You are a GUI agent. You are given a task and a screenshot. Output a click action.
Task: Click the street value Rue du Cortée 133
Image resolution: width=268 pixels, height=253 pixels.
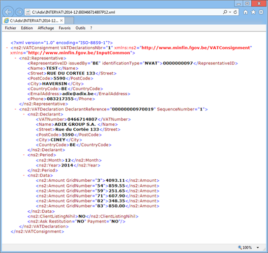click(77, 129)
